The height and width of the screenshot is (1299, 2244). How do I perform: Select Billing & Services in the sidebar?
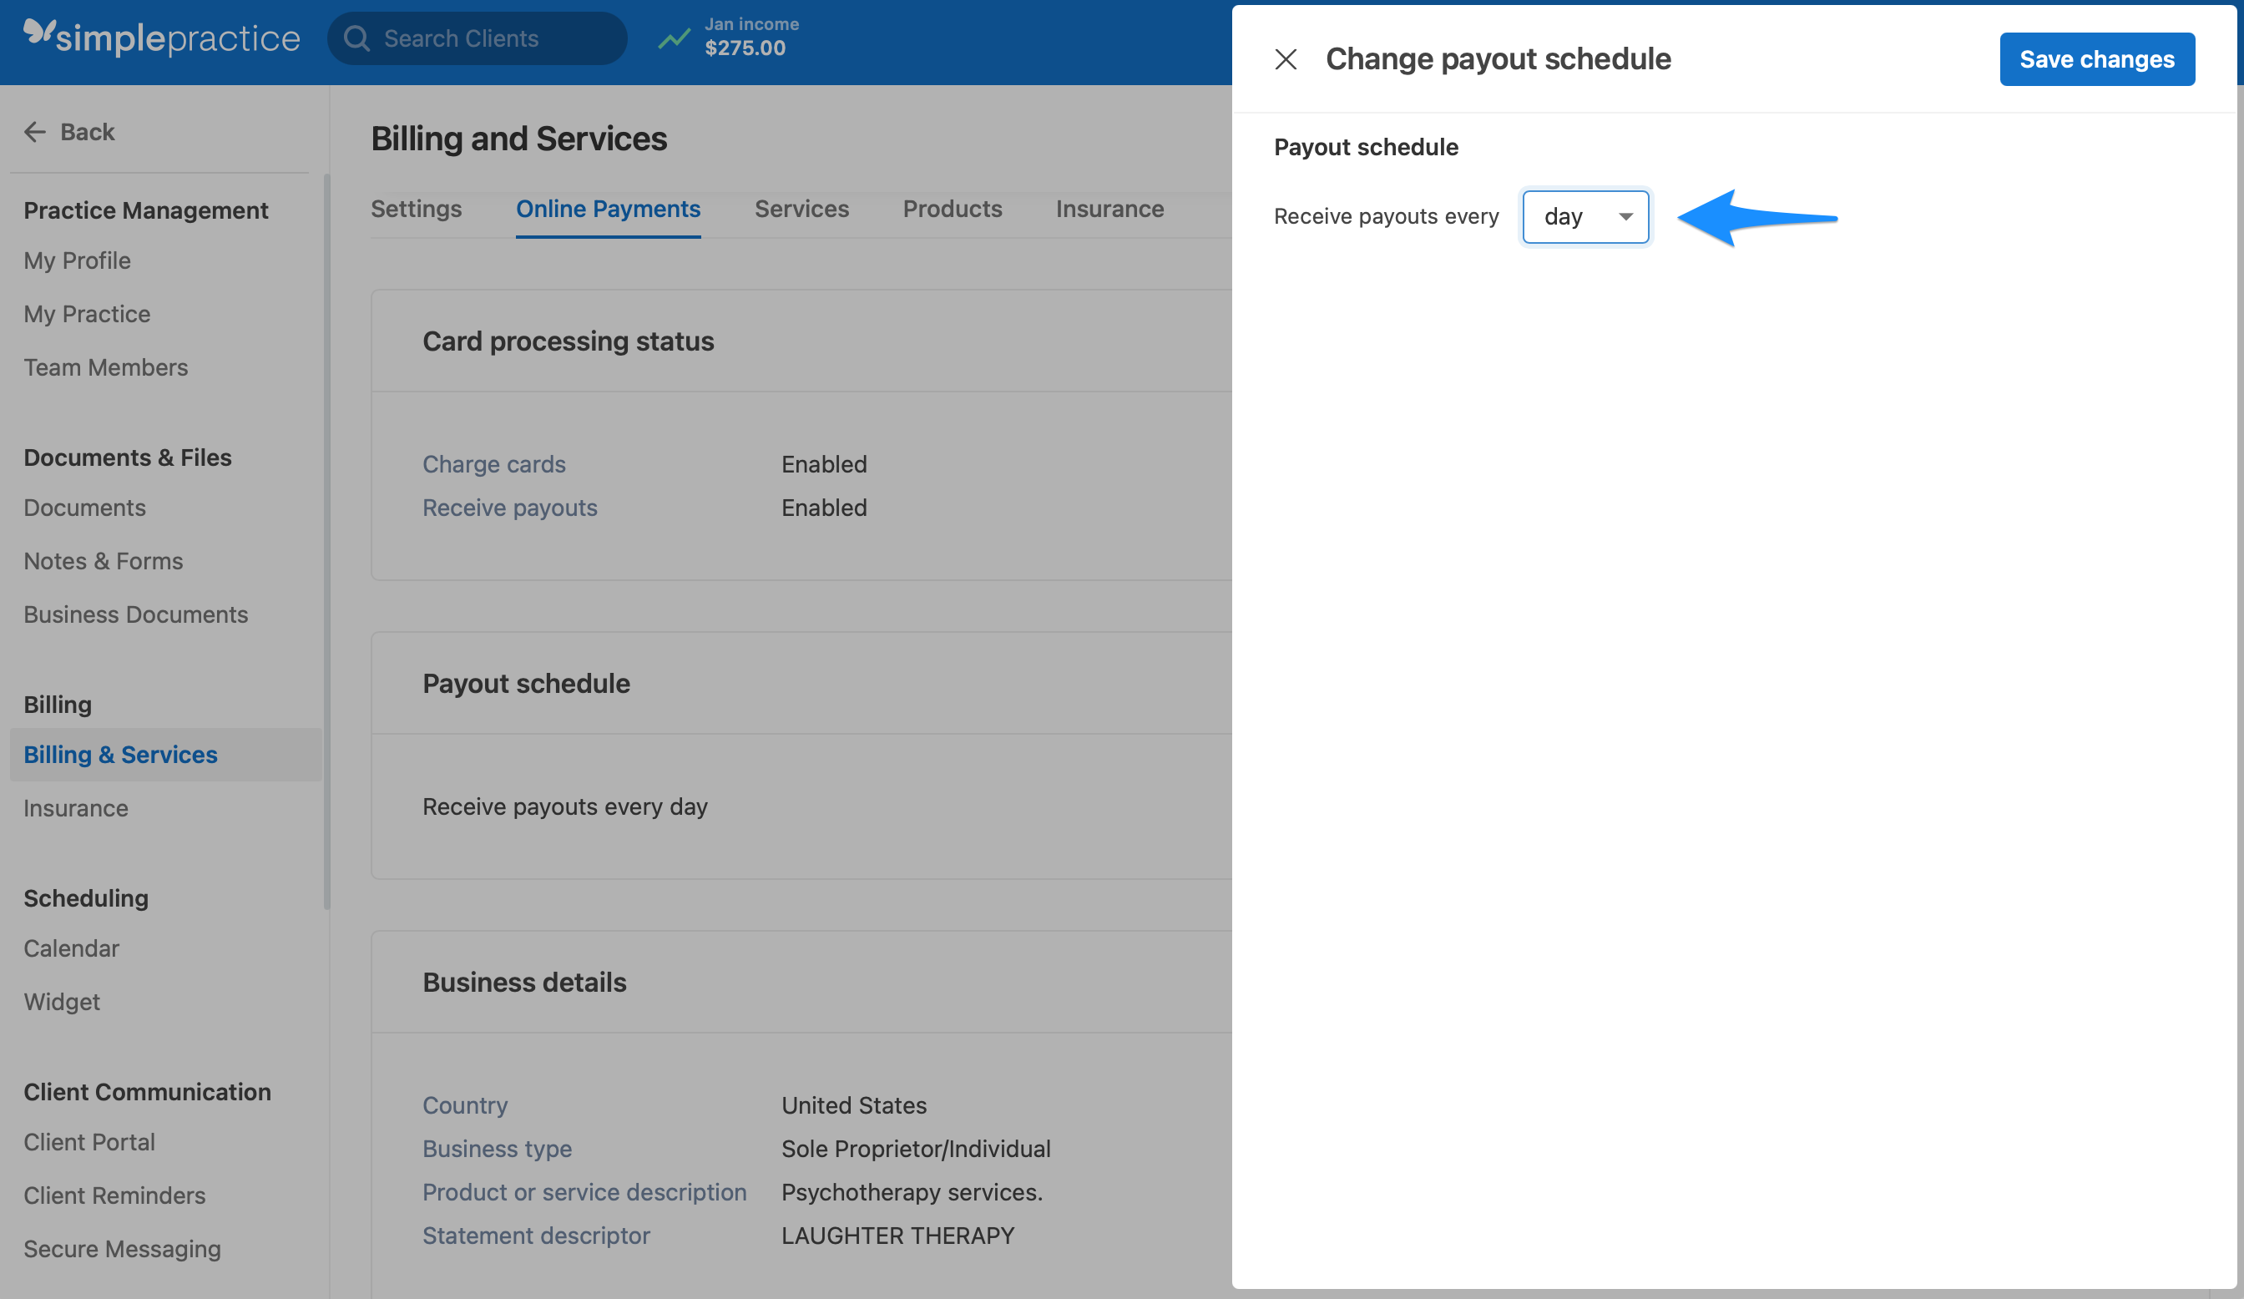[x=120, y=754]
